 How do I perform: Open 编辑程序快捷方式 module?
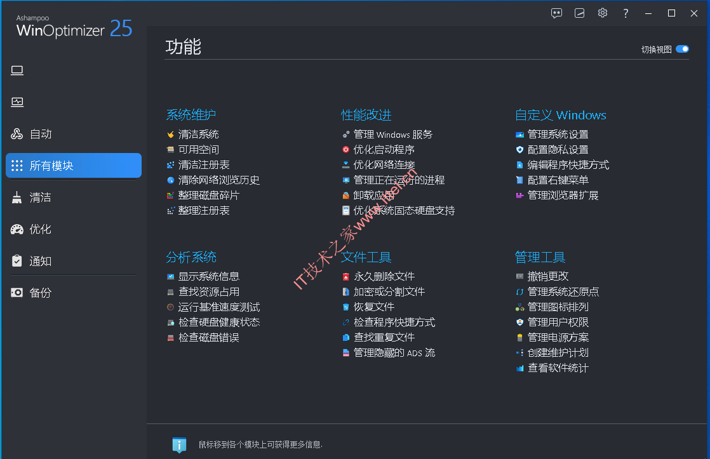[x=568, y=165]
